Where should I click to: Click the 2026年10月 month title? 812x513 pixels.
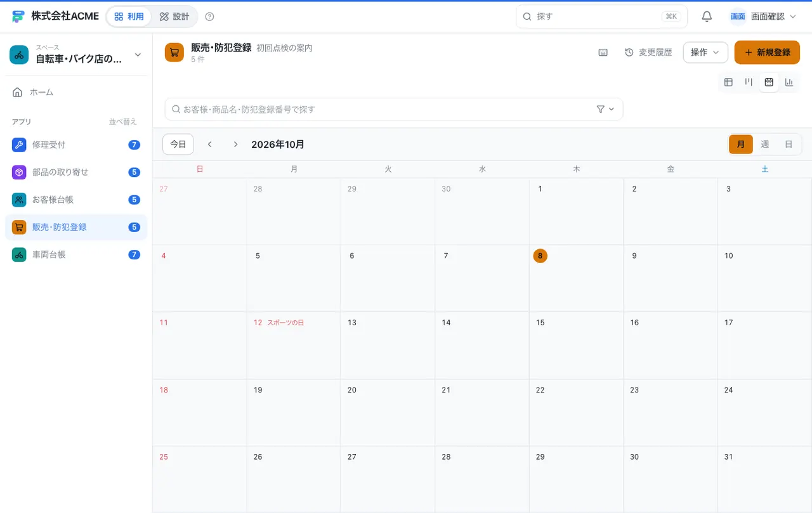278,145
